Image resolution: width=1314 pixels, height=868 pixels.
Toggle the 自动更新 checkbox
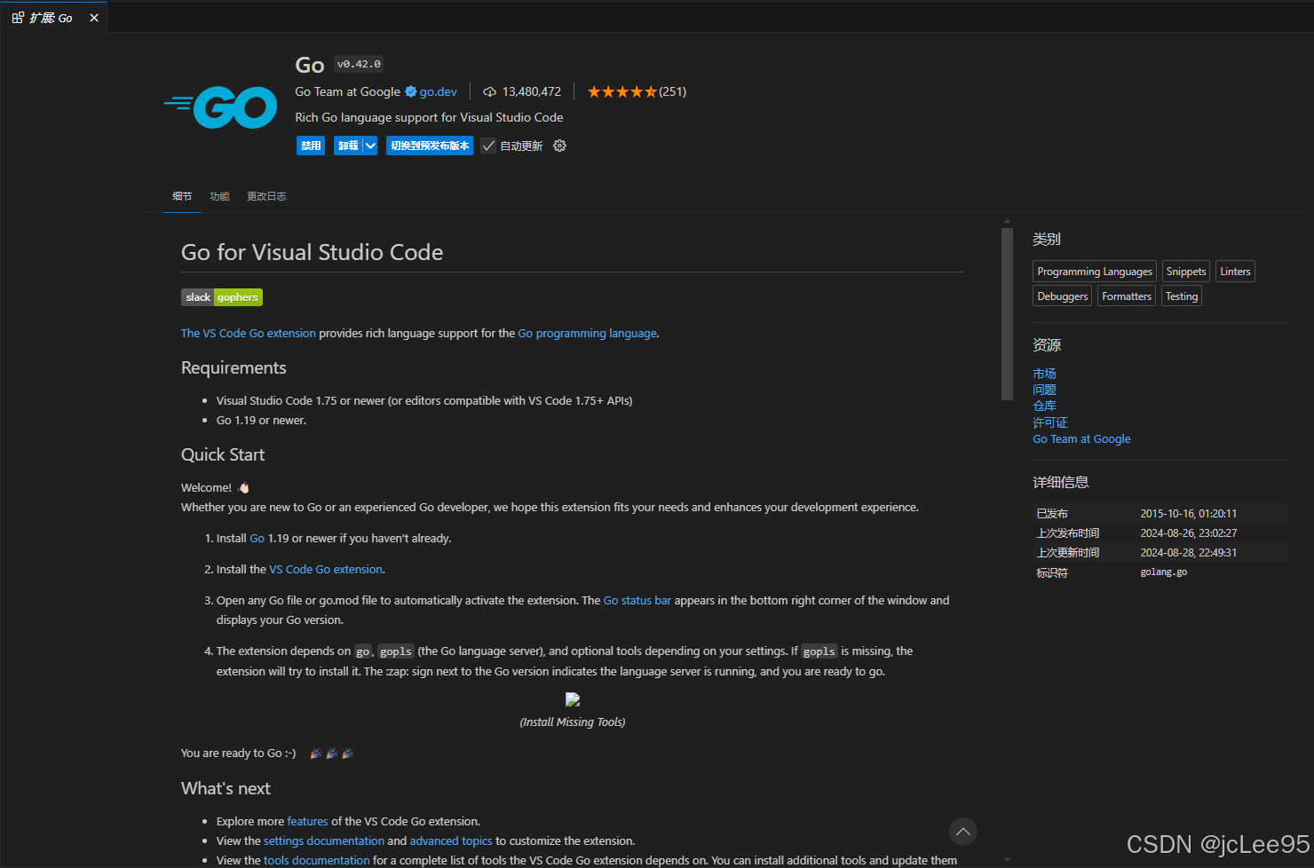488,146
